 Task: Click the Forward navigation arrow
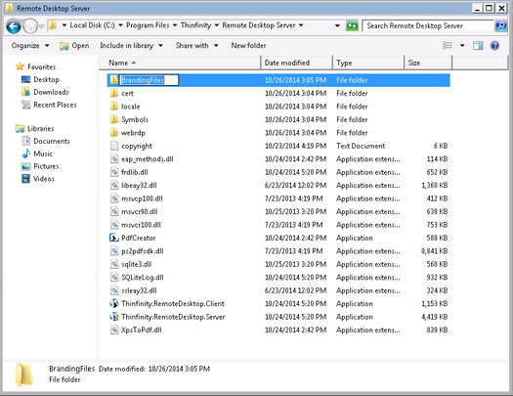[x=30, y=26]
